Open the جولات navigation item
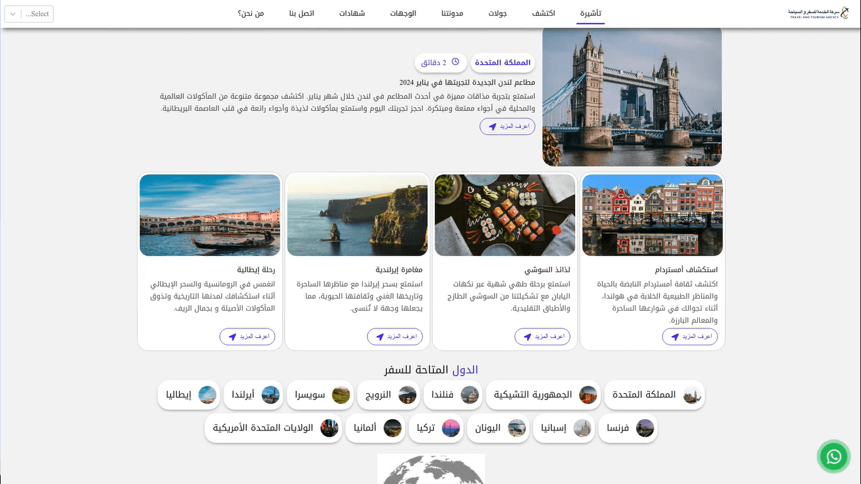The width and height of the screenshot is (861, 484). click(498, 13)
